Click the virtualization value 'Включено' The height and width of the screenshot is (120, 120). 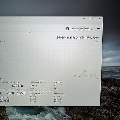58,94
